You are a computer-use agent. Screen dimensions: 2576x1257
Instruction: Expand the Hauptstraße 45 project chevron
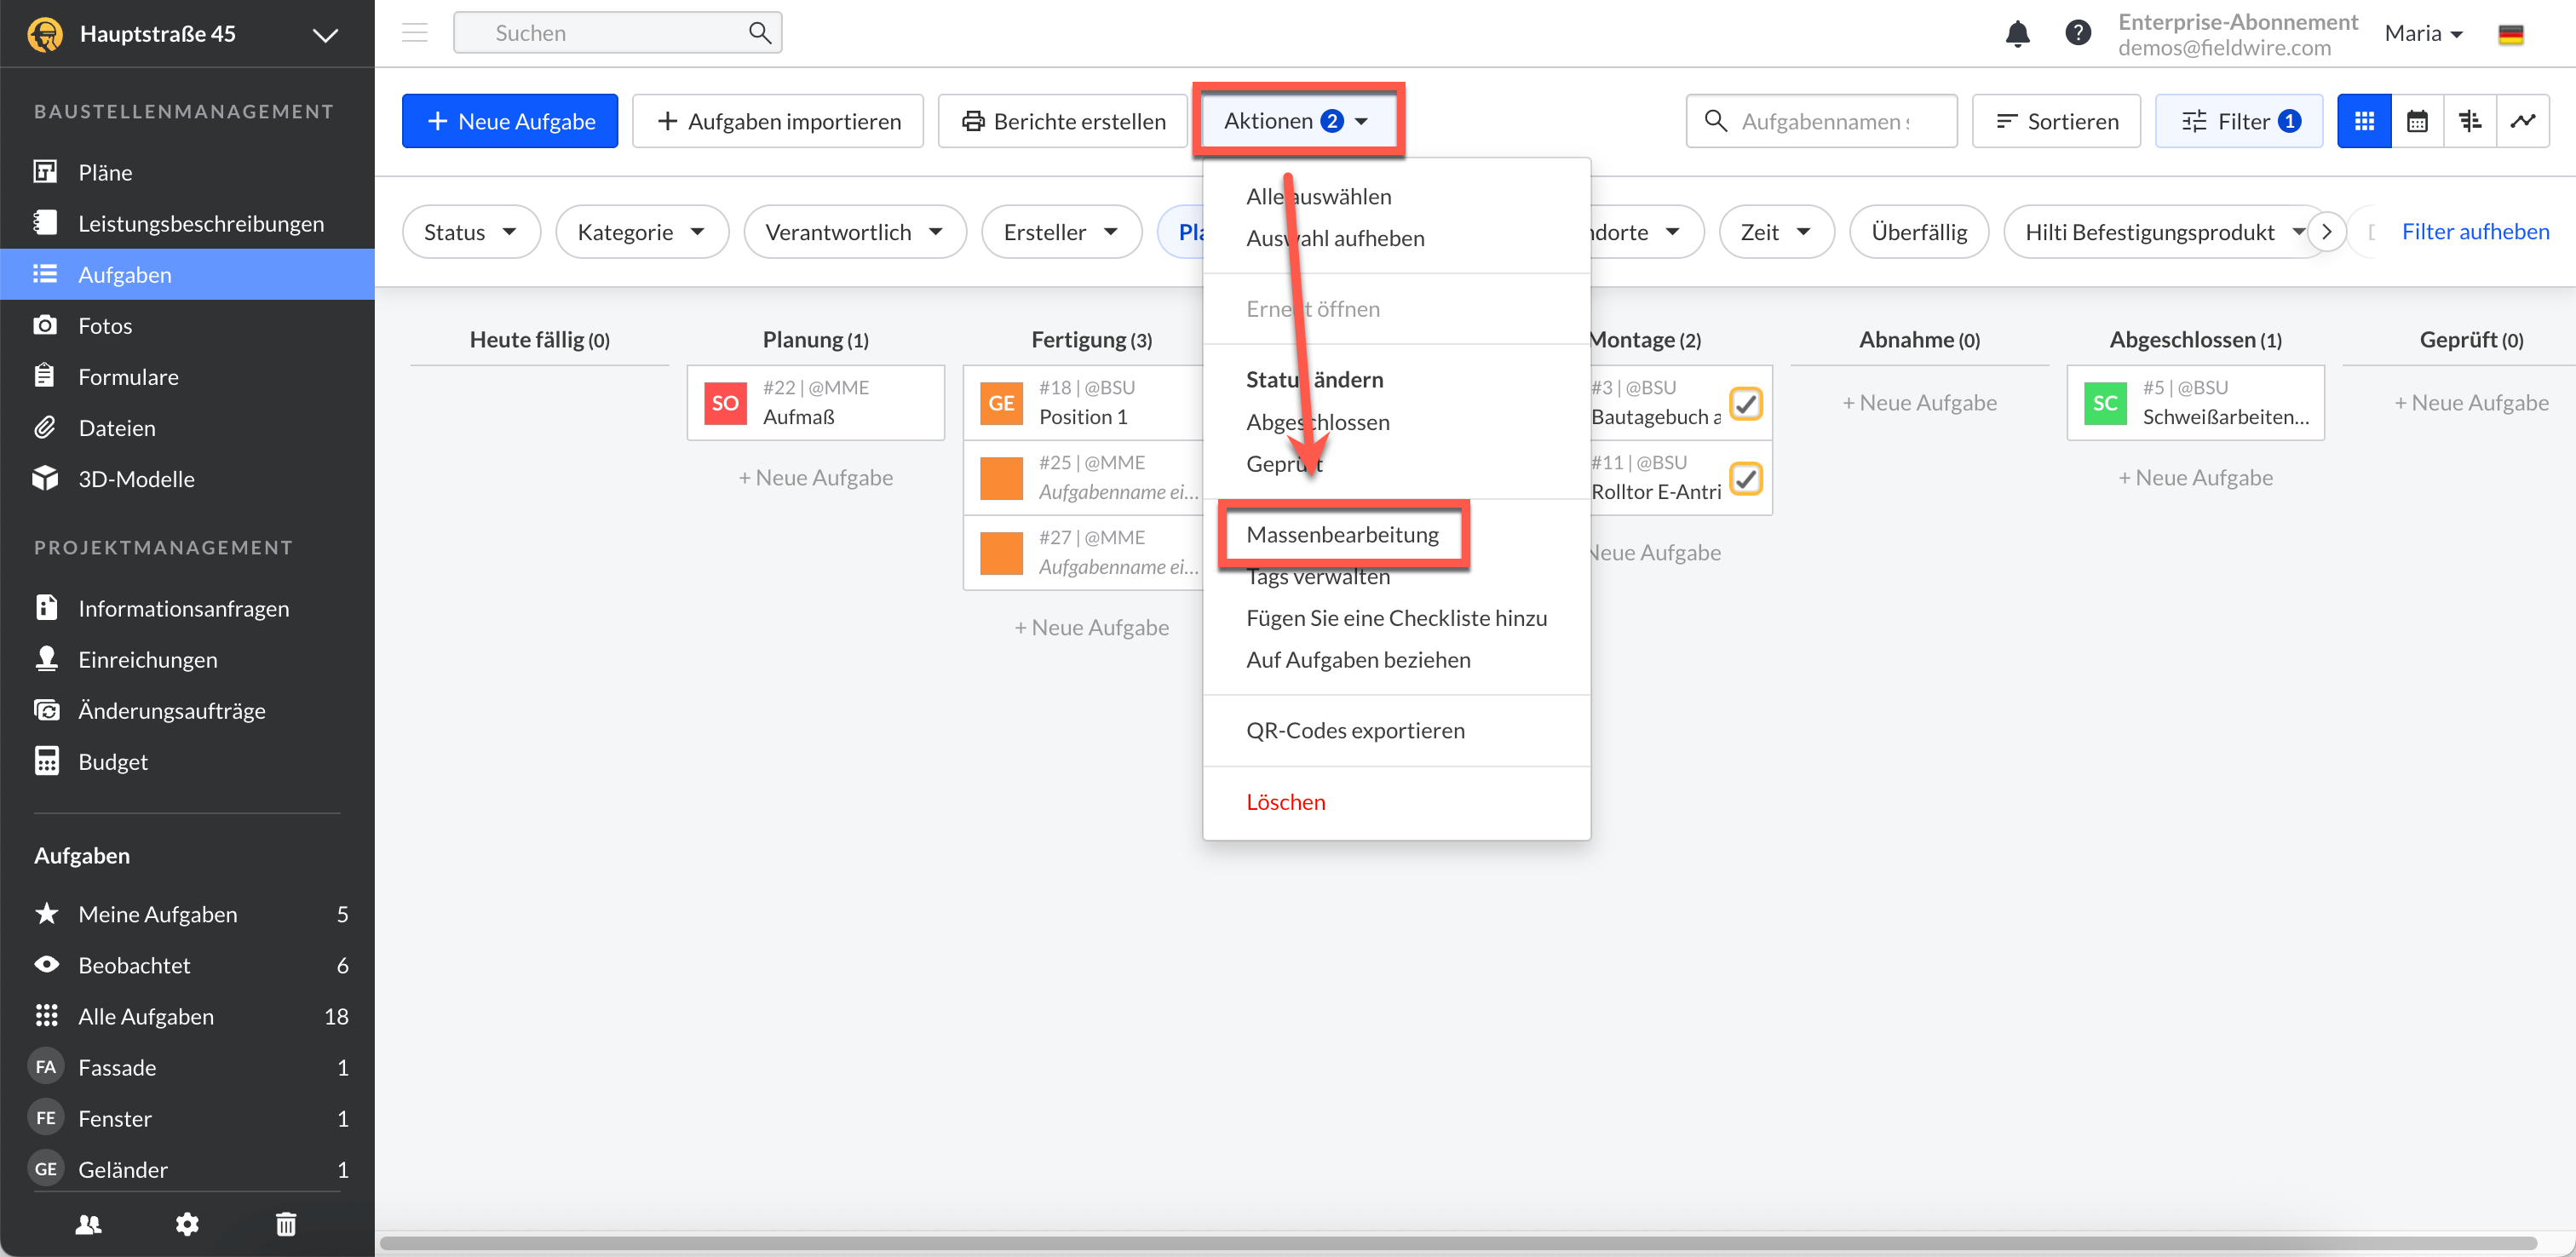point(325,34)
